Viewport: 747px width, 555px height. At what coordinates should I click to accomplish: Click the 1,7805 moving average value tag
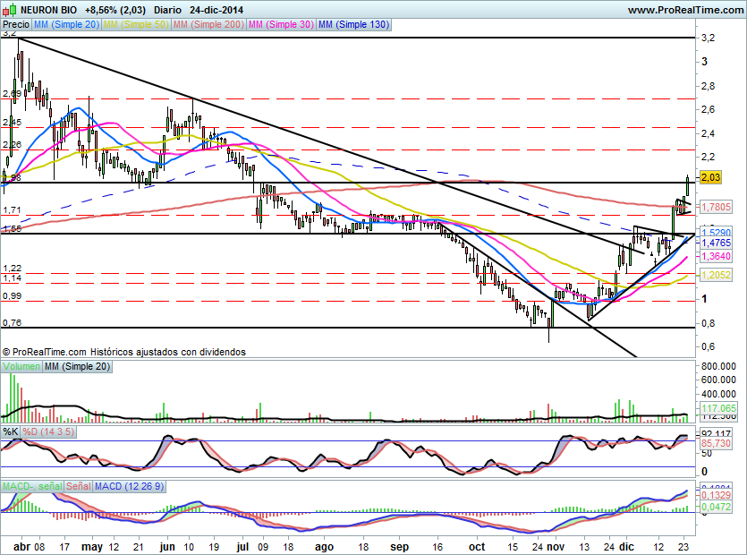pos(715,207)
